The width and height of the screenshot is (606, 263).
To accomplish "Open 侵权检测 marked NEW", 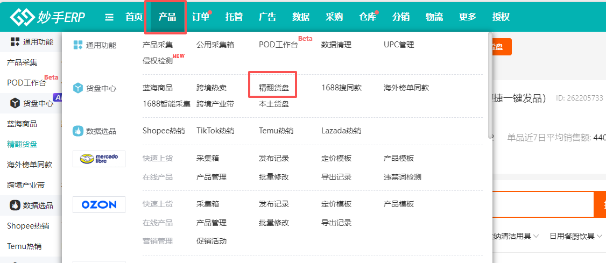I will pos(158,61).
